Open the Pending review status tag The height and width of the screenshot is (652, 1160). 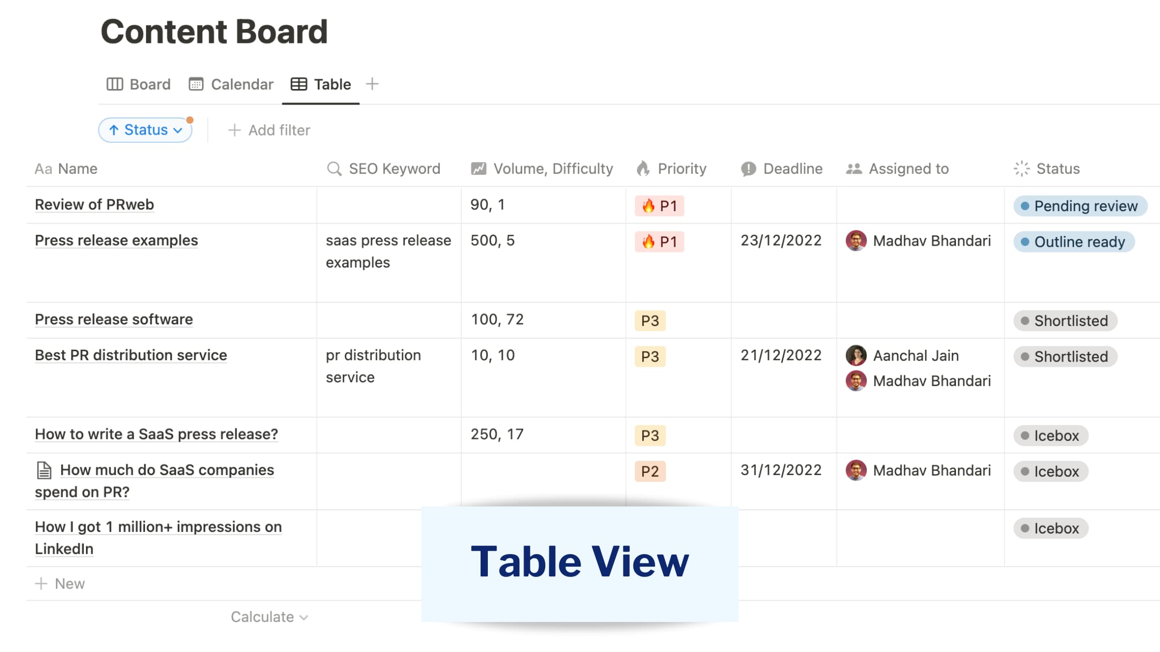(1080, 206)
